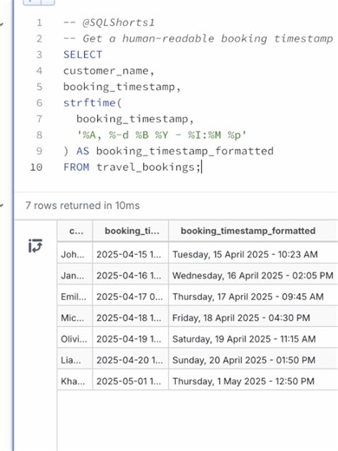Click the 'Get a human-readable booking timestamp' comment
Screen dimensions: 338x451
point(198,38)
